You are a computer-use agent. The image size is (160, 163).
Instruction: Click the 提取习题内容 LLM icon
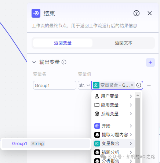coord(97,135)
